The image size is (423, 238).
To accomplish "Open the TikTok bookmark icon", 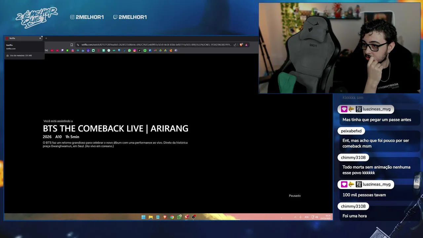I will click(140, 50).
